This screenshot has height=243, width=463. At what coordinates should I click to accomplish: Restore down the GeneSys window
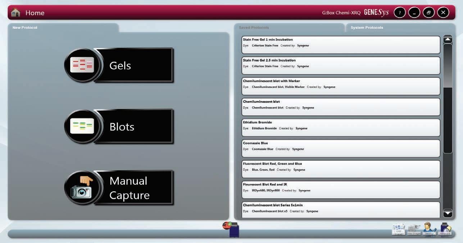428,13
